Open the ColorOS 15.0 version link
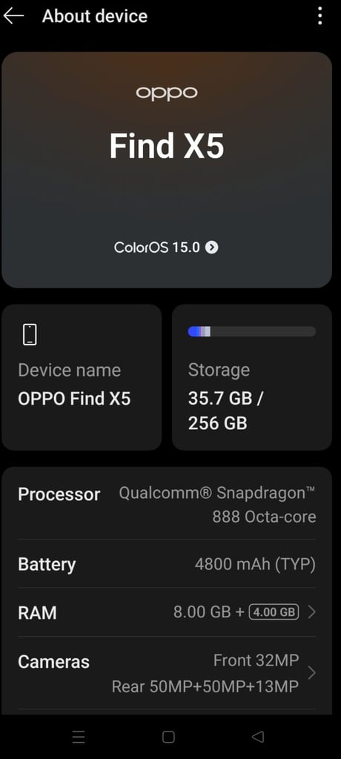 [166, 248]
